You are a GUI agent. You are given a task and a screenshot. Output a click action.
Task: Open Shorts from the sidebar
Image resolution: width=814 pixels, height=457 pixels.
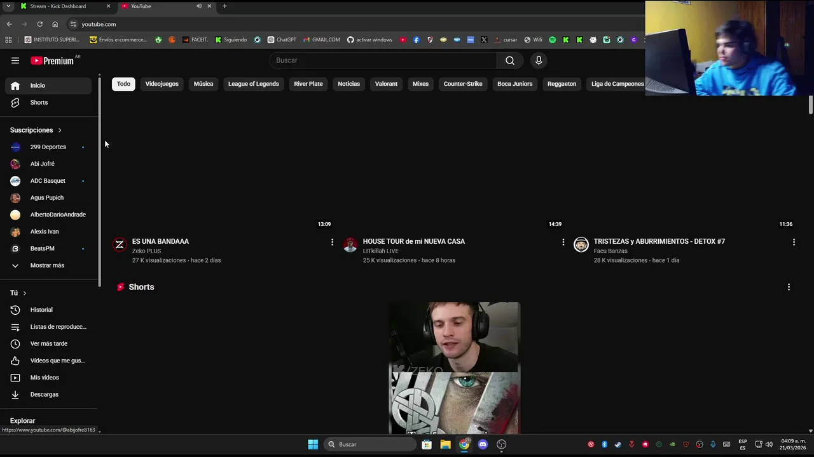(48, 102)
